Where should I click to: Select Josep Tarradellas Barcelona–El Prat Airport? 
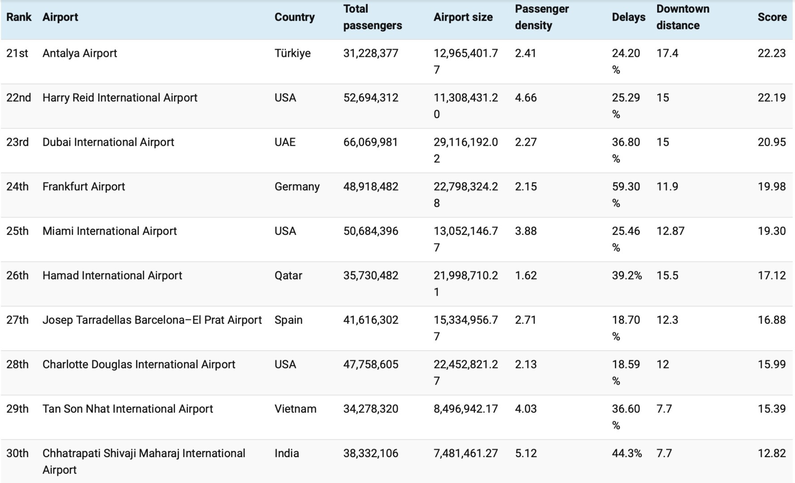(152, 320)
